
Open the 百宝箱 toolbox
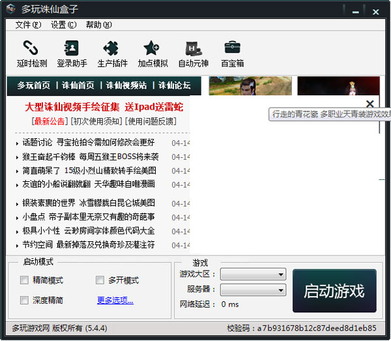point(233,53)
